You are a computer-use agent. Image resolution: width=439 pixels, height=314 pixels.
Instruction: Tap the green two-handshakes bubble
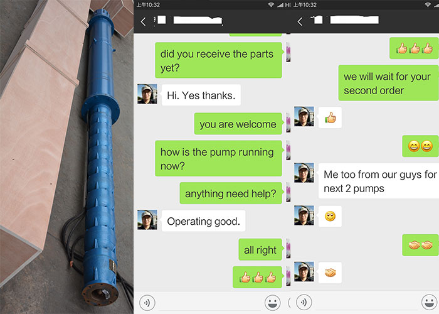(x=420, y=245)
